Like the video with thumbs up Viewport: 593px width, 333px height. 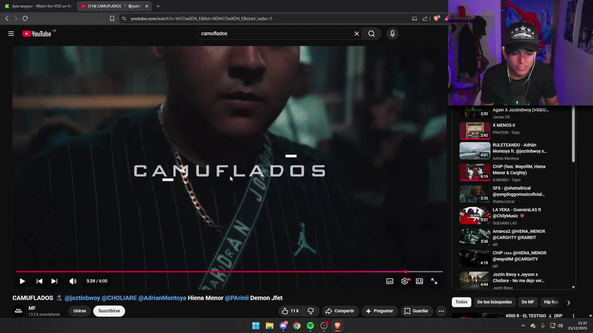290,311
